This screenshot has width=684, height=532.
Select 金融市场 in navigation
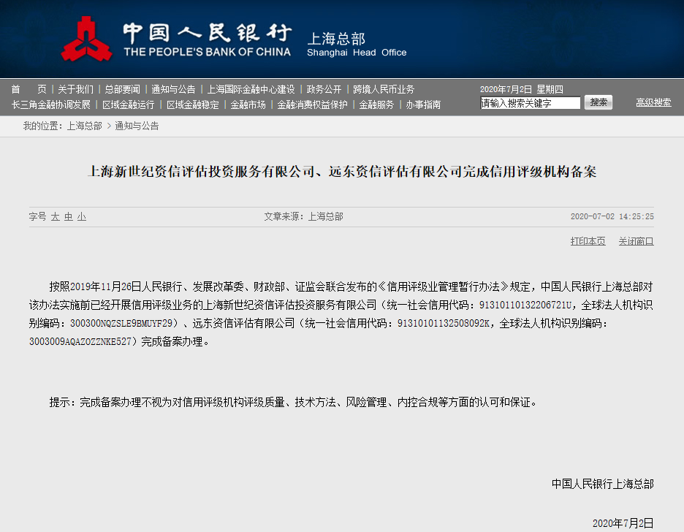(x=248, y=104)
